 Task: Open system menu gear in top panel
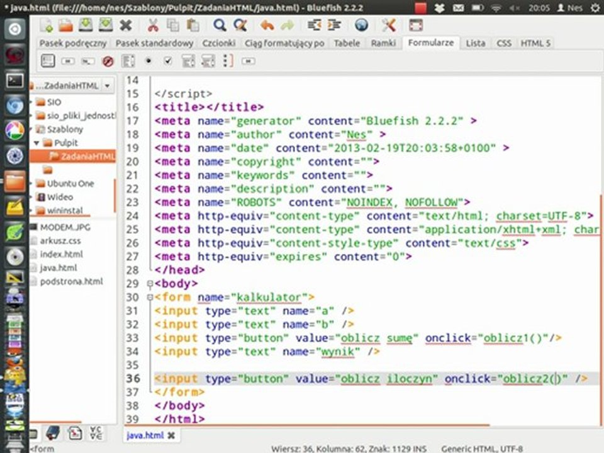tap(596, 8)
